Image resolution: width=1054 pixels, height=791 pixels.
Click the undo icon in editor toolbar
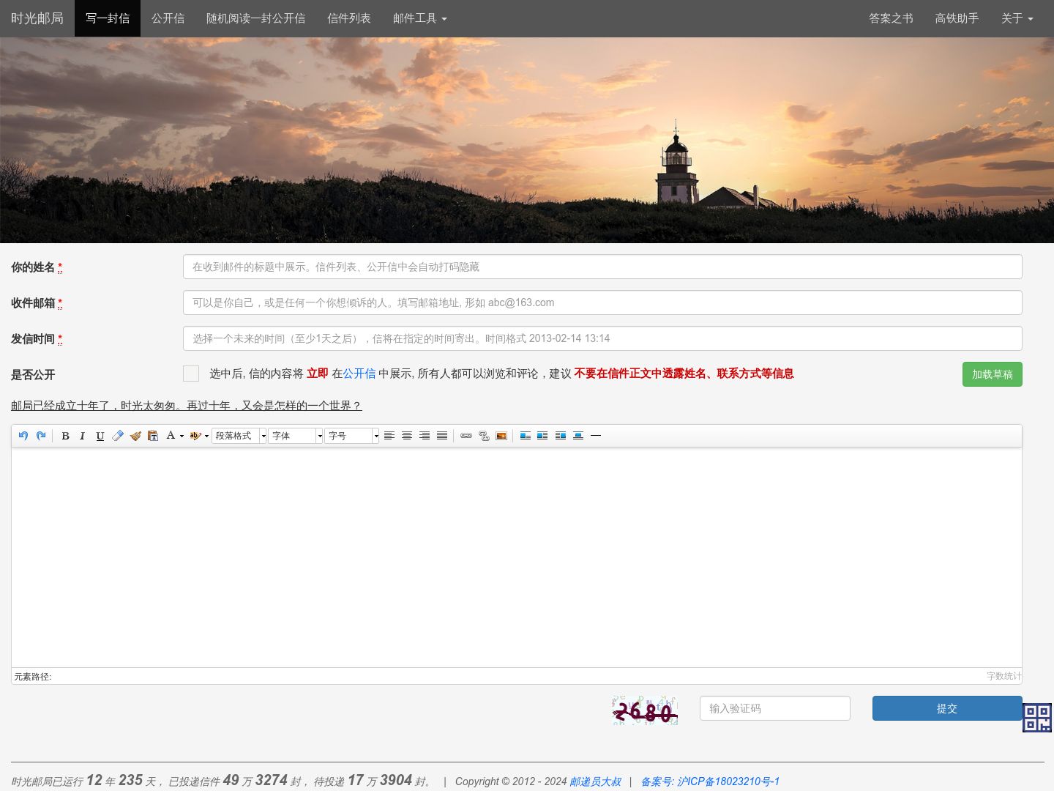(23, 436)
